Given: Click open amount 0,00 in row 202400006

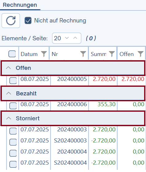Looking at the screenshot, I should click(138, 104).
